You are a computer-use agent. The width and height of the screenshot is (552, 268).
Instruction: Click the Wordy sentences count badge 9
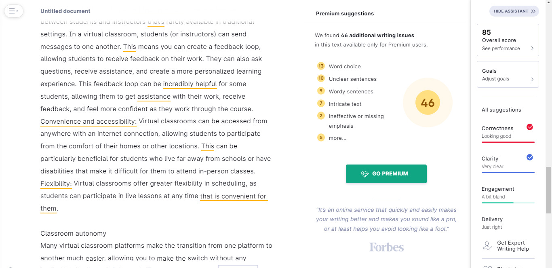(321, 91)
